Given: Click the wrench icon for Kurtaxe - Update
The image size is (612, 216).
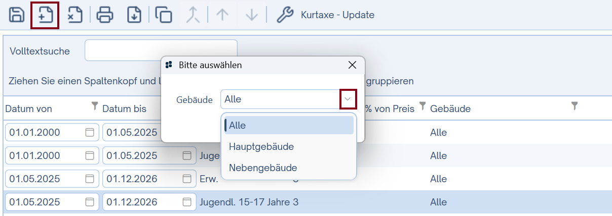Looking at the screenshot, I should tap(285, 15).
